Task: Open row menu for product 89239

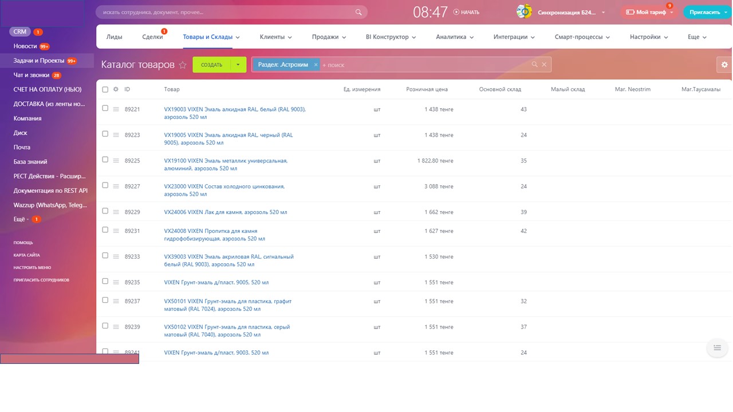Action: click(x=116, y=327)
